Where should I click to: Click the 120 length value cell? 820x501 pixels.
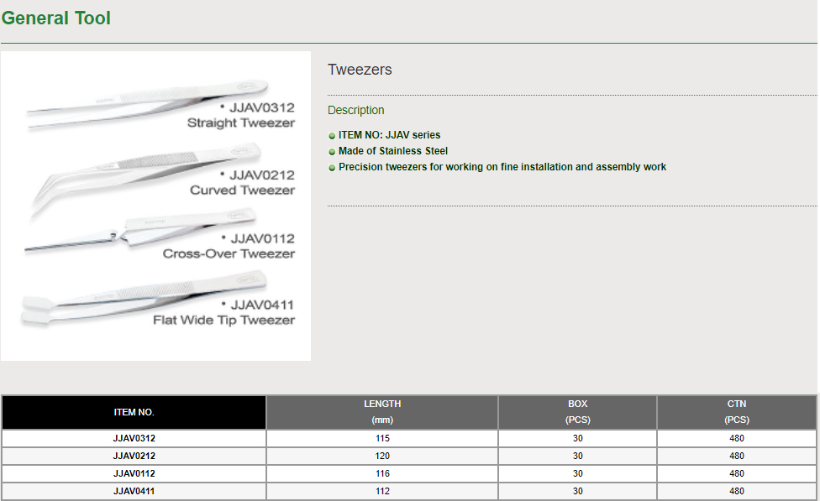[x=382, y=456]
